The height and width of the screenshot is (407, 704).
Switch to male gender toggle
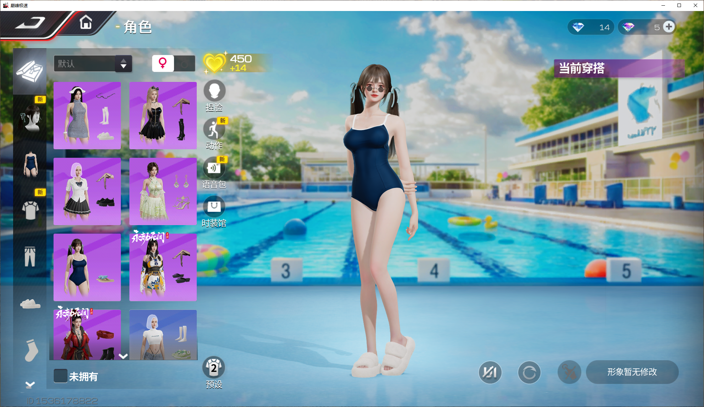tap(185, 64)
